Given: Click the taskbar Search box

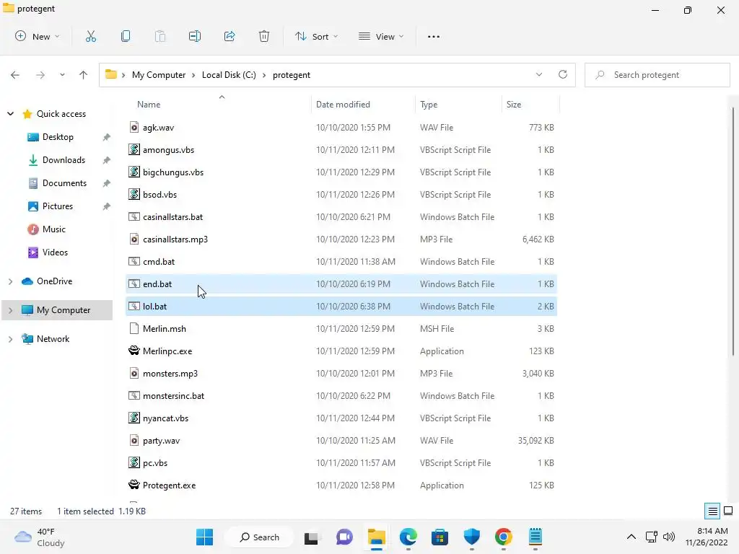Looking at the screenshot, I should (x=259, y=537).
